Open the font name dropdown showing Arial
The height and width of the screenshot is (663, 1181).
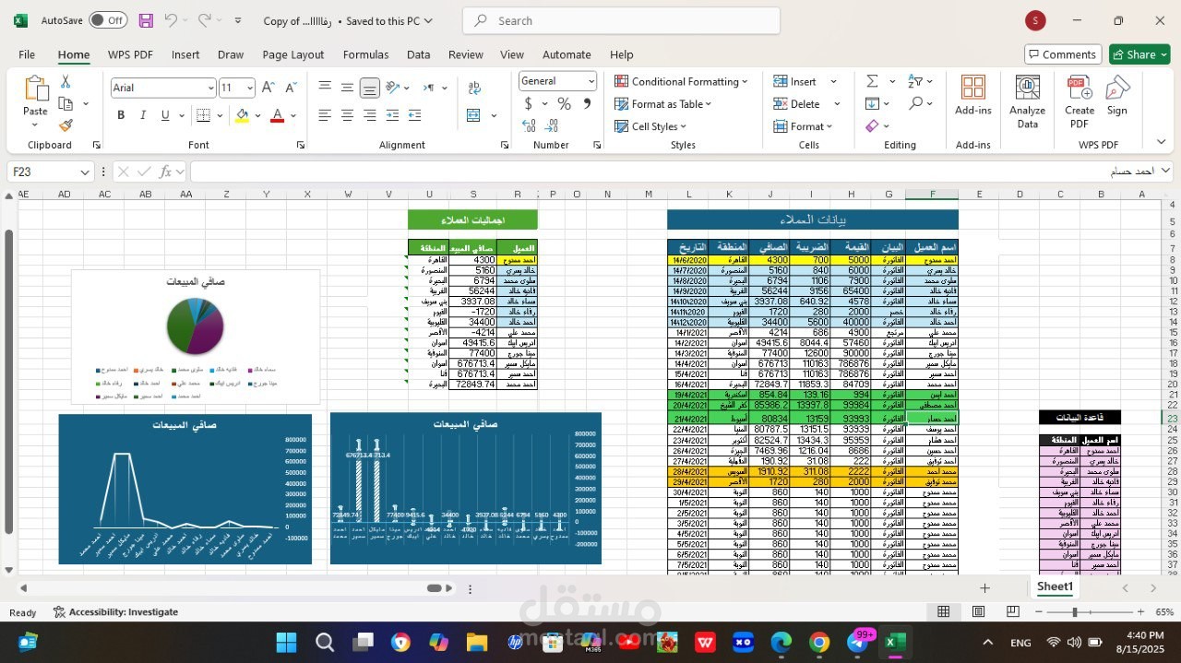coord(211,88)
